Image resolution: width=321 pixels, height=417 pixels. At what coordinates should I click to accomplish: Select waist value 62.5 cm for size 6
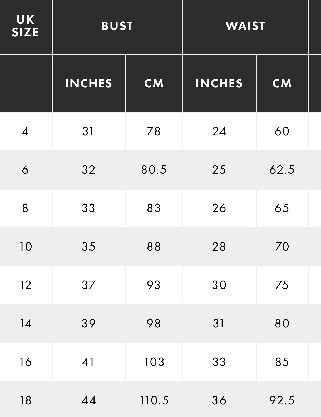282,170
